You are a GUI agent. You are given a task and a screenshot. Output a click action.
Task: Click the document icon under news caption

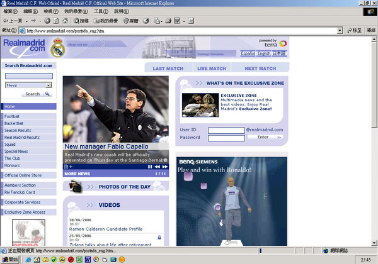click(x=66, y=167)
